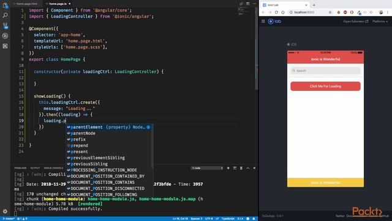
Task: Go back in the browser
Action: [x=263, y=12]
